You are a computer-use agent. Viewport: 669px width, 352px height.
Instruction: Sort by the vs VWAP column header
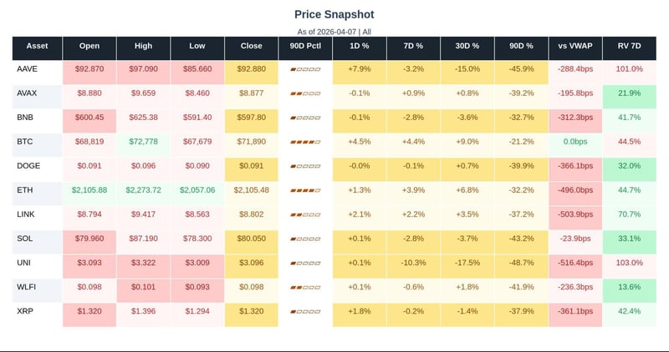(575, 47)
